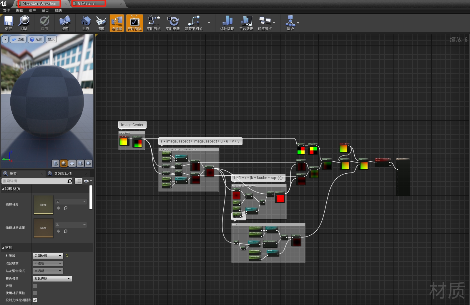Select the sphere preview shape icon
Image resolution: width=470 pixels, height=305 pixels.
click(64, 163)
